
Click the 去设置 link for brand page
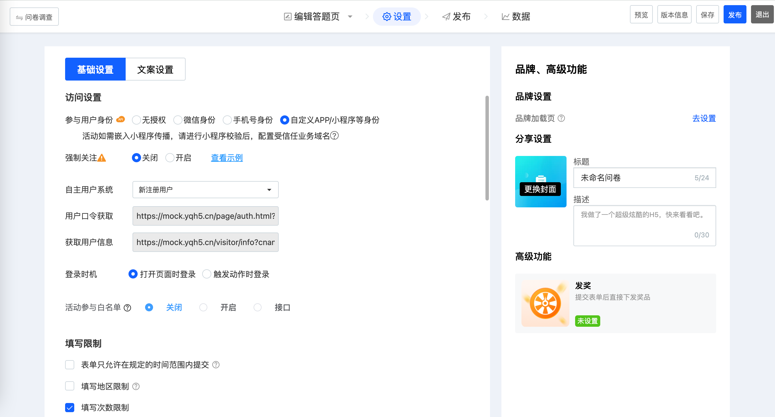704,118
